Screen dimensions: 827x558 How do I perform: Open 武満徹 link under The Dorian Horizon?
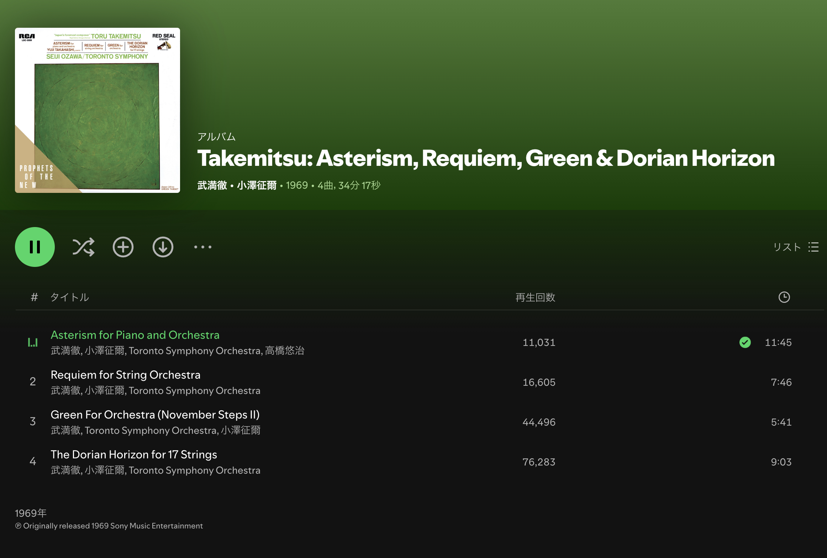[66, 470]
